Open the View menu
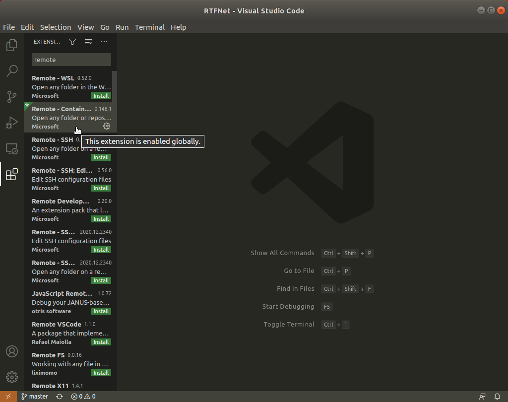The height and width of the screenshot is (402, 508). (85, 27)
